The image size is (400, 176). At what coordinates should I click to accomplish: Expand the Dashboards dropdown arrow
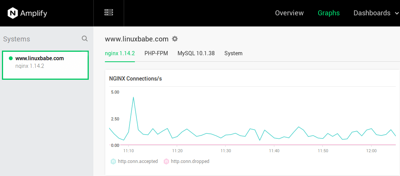(x=397, y=13)
